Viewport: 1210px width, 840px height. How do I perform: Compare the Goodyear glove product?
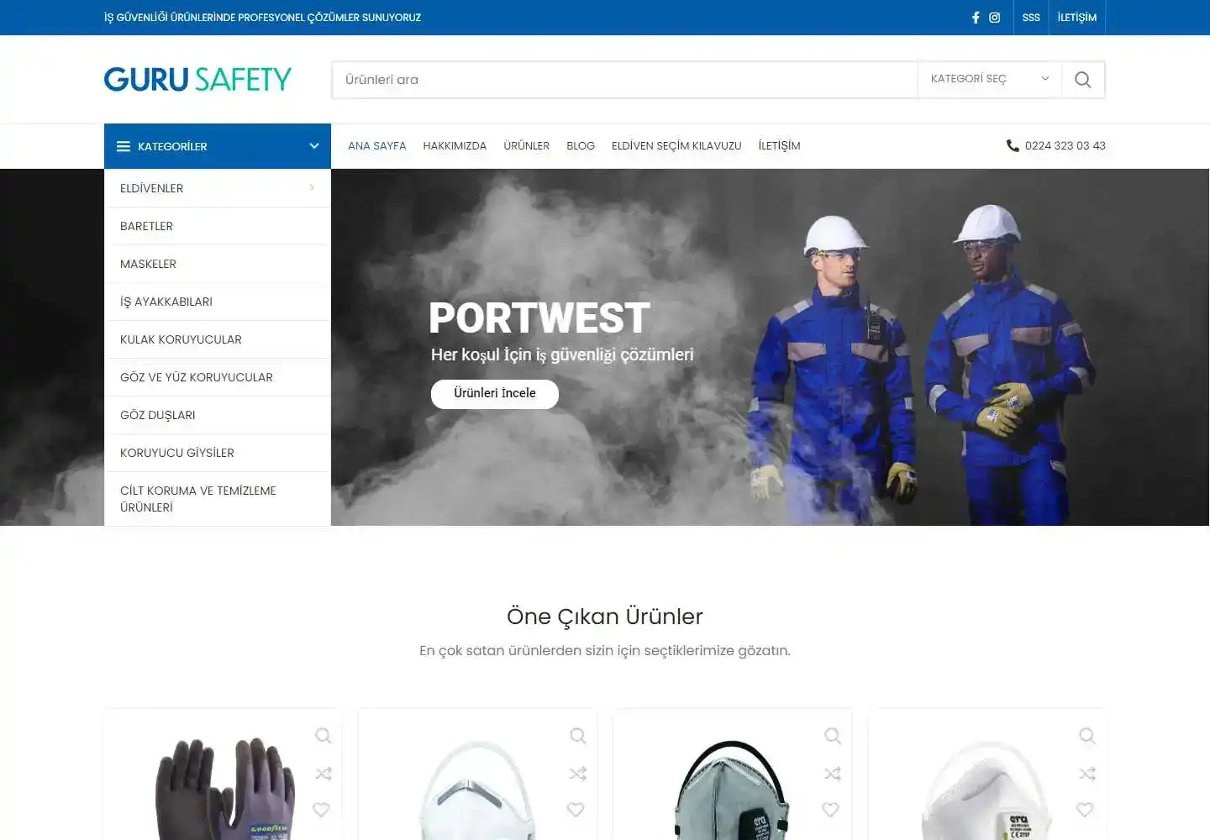tap(323, 774)
